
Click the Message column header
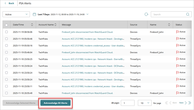[x=66, y=25]
